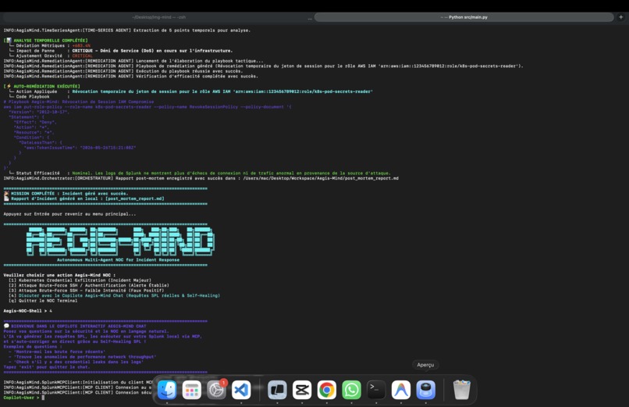The width and height of the screenshot is (629, 407).
Task: Click the Autonomous Multi-Agent NOC subtitle
Action: point(118,259)
